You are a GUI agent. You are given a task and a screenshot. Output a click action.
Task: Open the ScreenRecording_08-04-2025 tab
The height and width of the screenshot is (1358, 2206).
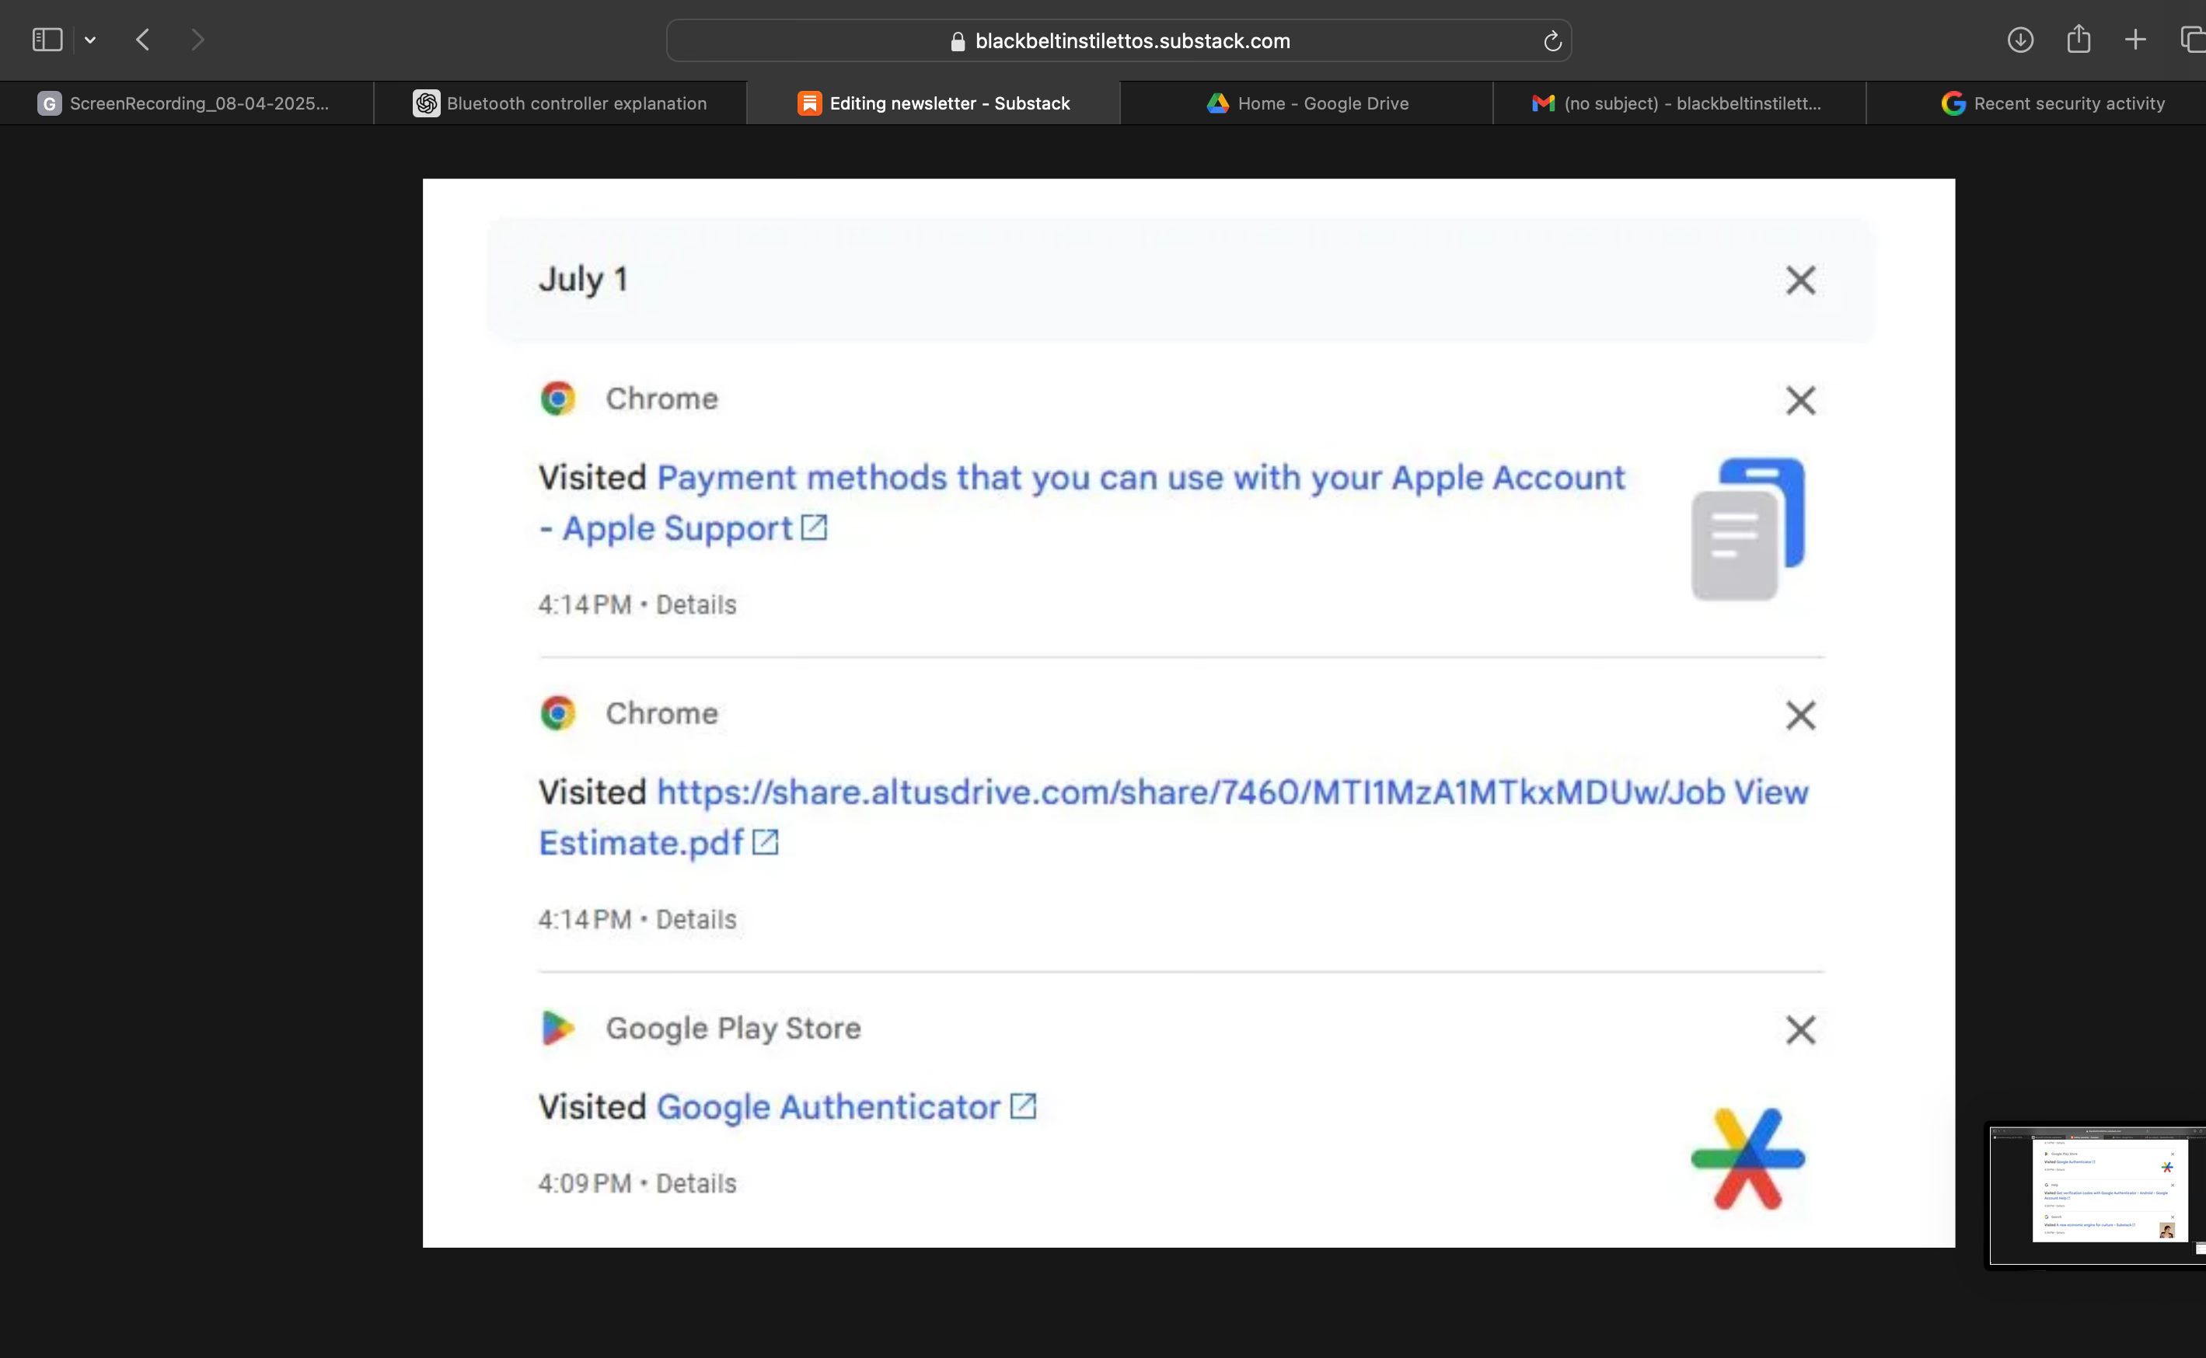186,103
